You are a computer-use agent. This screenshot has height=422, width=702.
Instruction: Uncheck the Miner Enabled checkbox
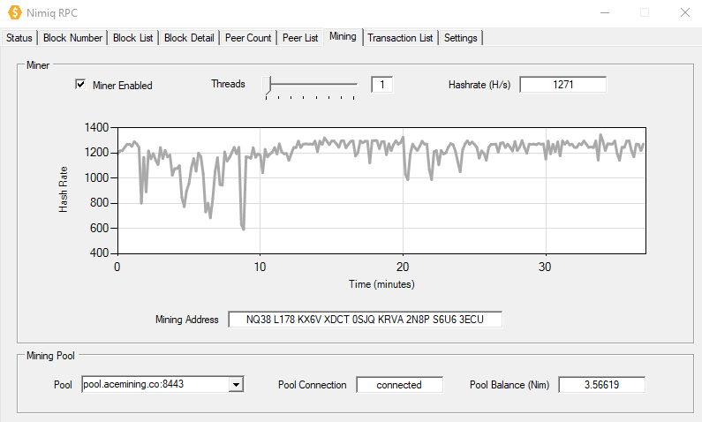(x=80, y=84)
